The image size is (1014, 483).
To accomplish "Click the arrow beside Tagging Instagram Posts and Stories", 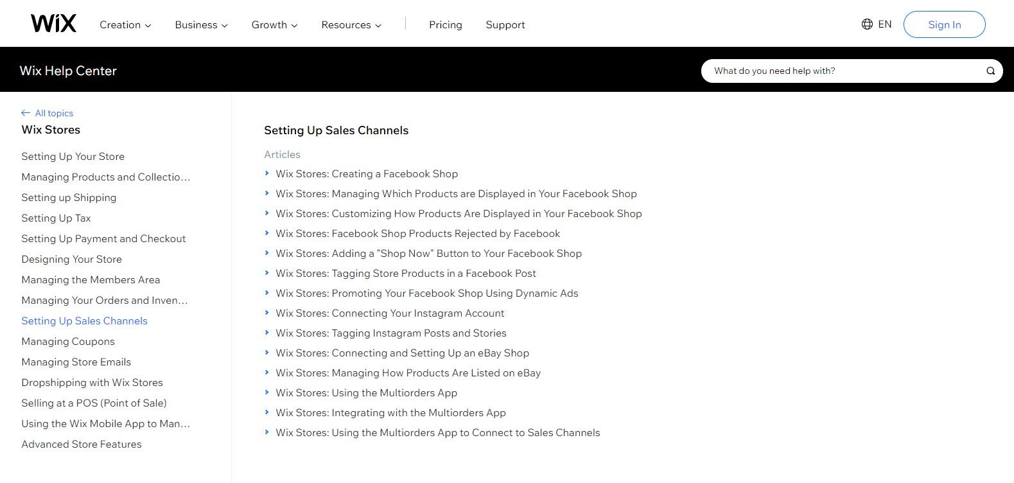I will 267,333.
